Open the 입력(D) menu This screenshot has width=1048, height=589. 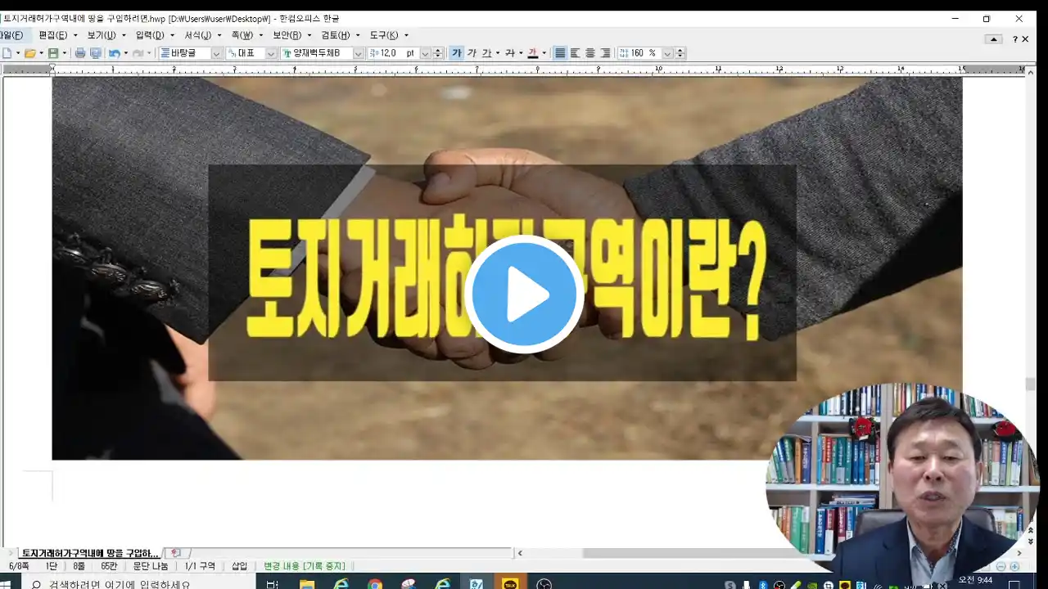point(150,35)
